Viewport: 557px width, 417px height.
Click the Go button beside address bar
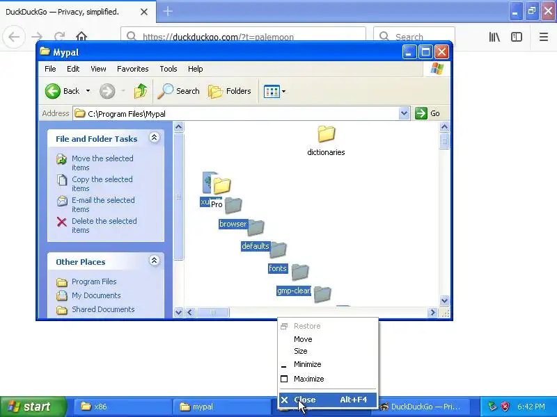click(427, 113)
